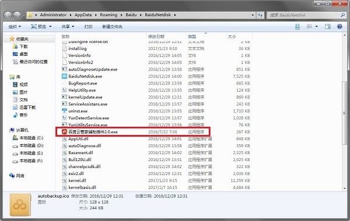Open Local Disk (C:) in sidebar
Screen dimensions: 350x221
(x=28, y=138)
